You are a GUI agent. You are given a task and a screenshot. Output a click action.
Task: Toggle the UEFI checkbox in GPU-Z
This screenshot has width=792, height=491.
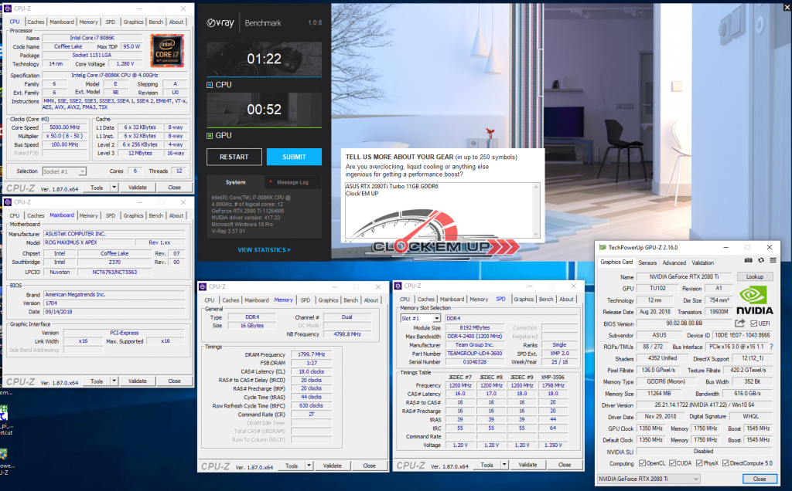coord(753,323)
